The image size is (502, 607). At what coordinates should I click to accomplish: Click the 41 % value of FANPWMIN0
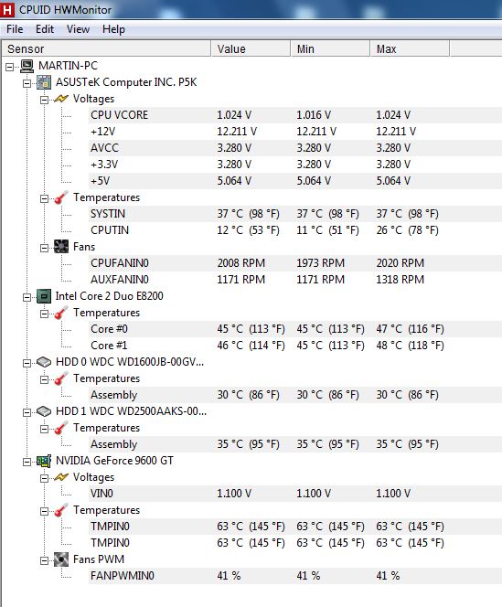pyautogui.click(x=229, y=576)
